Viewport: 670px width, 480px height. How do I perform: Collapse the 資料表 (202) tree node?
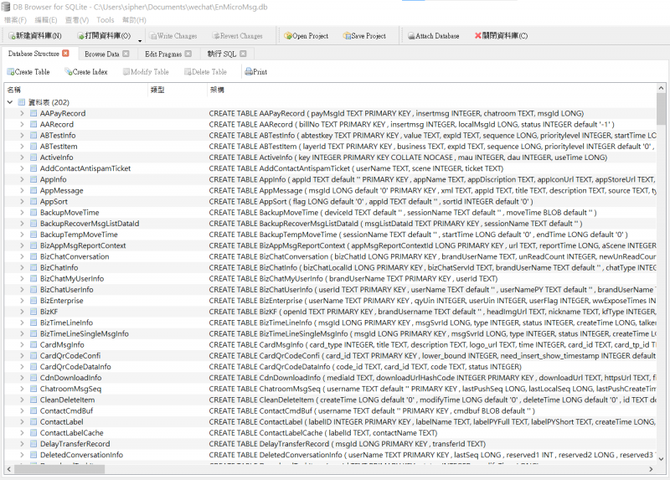tap(10, 101)
